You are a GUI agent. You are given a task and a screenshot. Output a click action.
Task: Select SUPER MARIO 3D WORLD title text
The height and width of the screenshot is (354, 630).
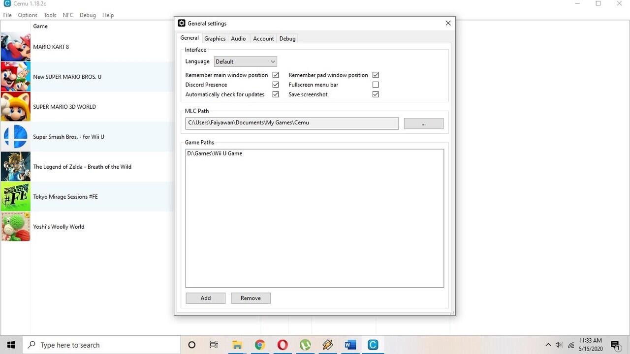pyautogui.click(x=64, y=107)
